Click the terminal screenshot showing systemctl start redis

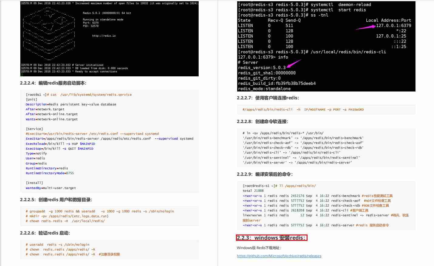pos(326,46)
